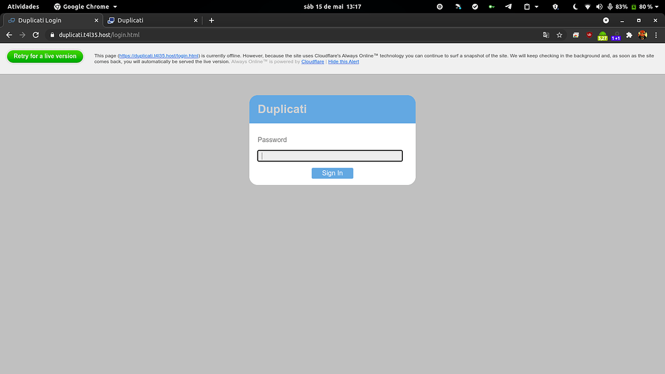Viewport: 665px width, 374px height.
Task: Open the duplicati.t4l35.host/login.html link
Action: 159,55
